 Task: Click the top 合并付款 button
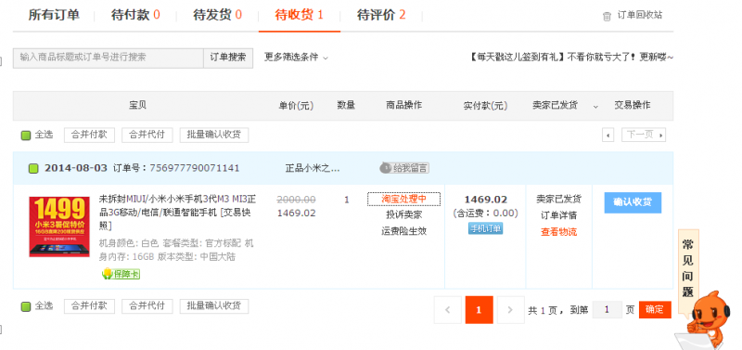[x=89, y=135]
